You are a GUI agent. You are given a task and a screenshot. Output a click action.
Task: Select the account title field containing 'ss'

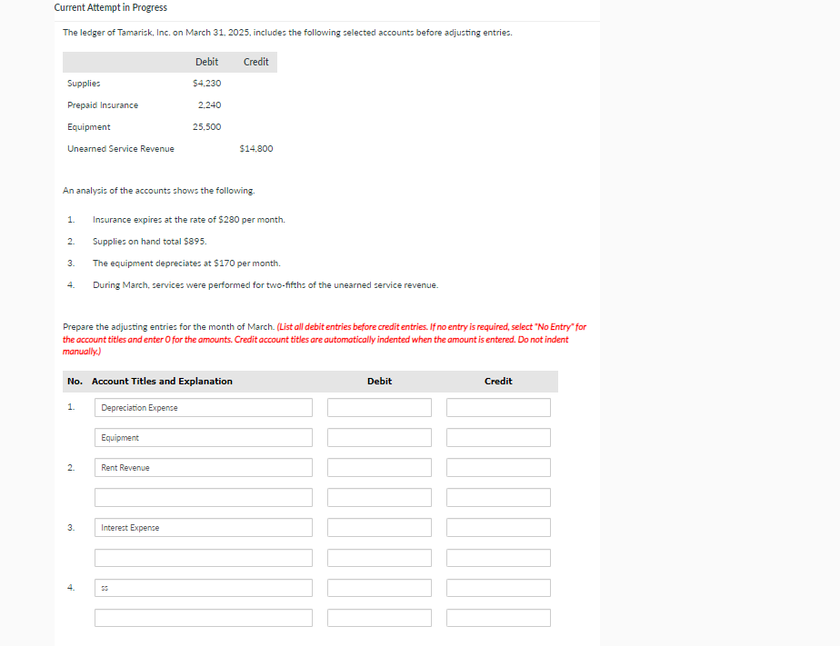tap(203, 587)
